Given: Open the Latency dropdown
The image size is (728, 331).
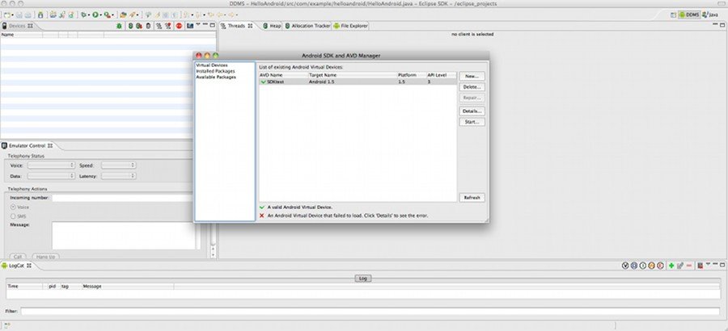Looking at the screenshot, I should (119, 176).
